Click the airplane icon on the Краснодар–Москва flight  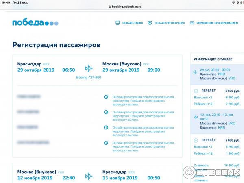(89, 67)
